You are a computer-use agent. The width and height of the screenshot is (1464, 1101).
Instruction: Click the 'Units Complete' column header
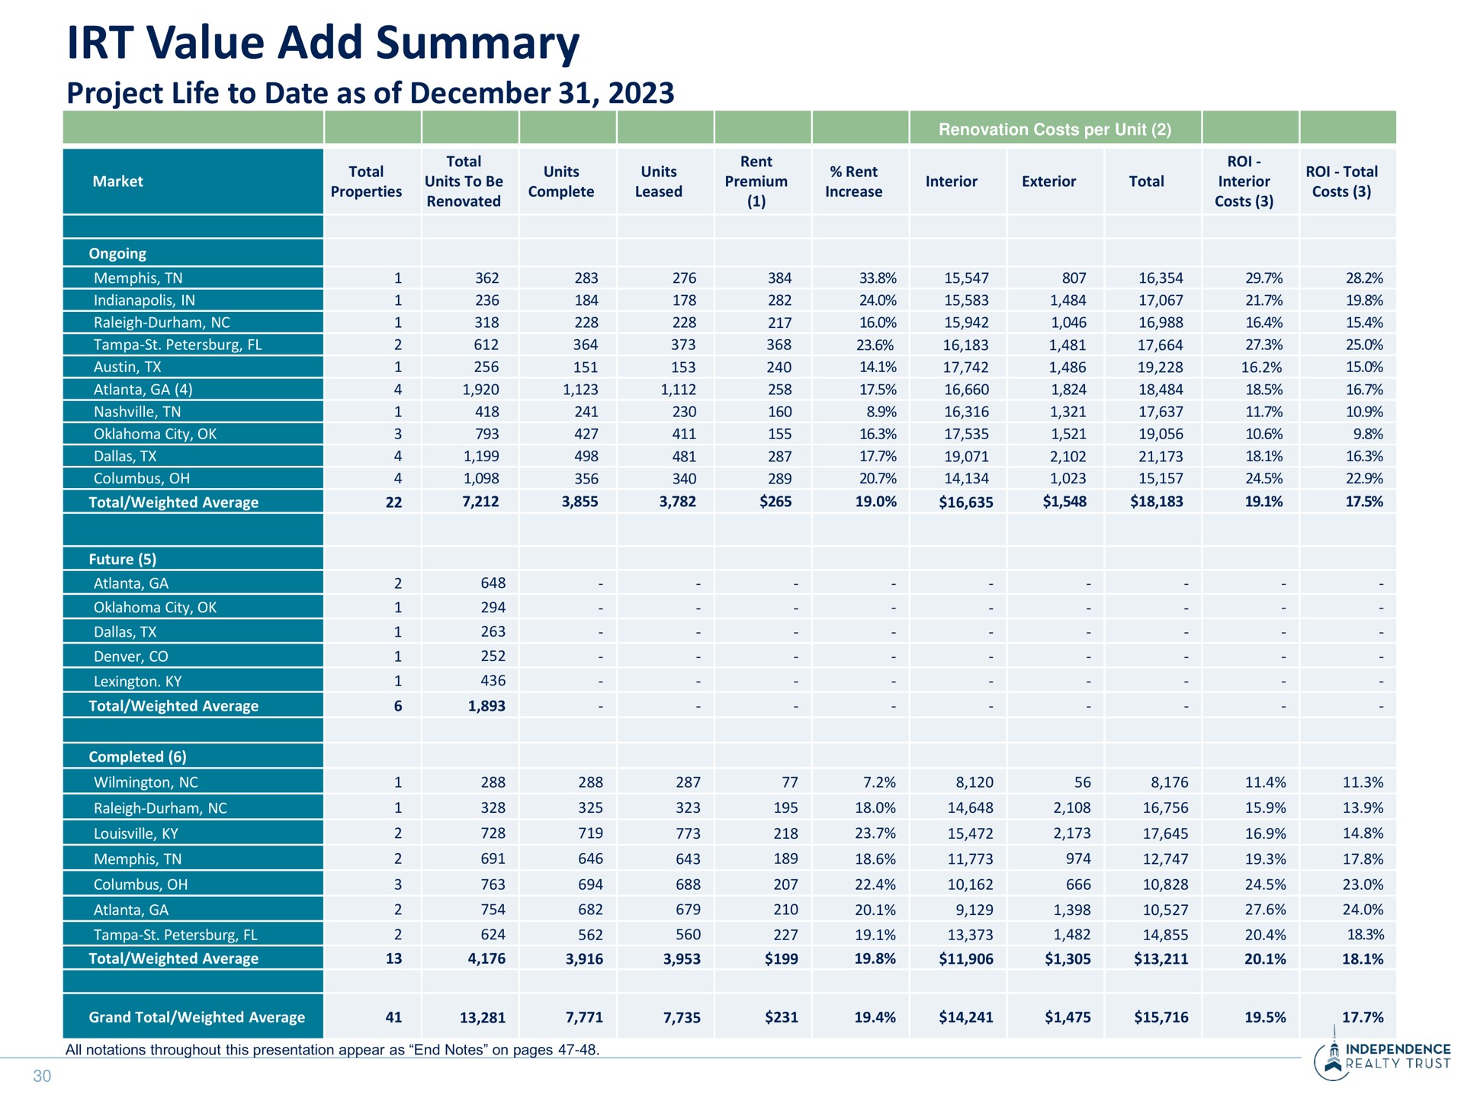point(561,181)
